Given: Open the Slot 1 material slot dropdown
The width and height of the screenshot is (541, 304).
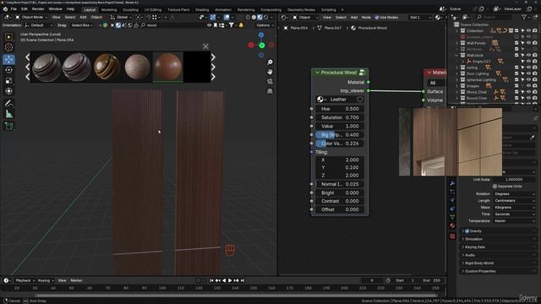Looking at the screenshot, I should click(x=419, y=17).
